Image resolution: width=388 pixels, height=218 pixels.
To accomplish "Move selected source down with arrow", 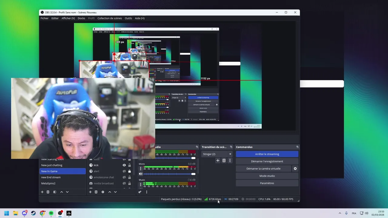I will (x=115, y=192).
